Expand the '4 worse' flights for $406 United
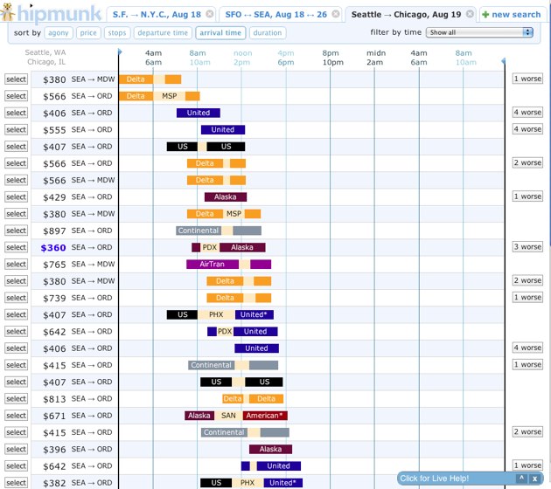The height and width of the screenshot is (489, 551). pyautogui.click(x=527, y=113)
